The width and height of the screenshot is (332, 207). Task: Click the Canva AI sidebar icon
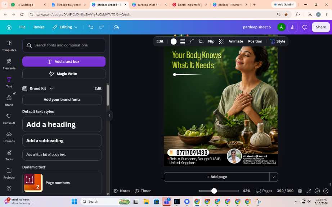click(9, 119)
